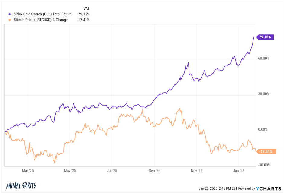Click the Nov '25 axis label
284x193 pixels.
tap(196, 171)
